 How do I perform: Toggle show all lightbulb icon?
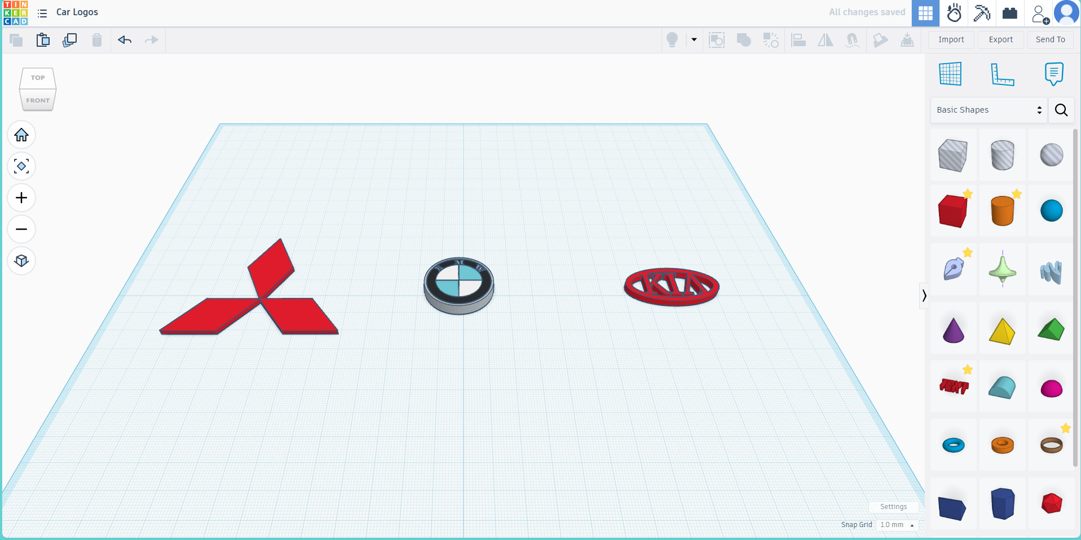pyautogui.click(x=672, y=40)
